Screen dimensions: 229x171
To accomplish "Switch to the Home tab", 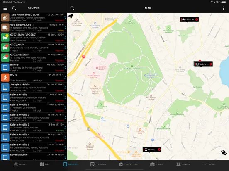I will click(x=20, y=164).
